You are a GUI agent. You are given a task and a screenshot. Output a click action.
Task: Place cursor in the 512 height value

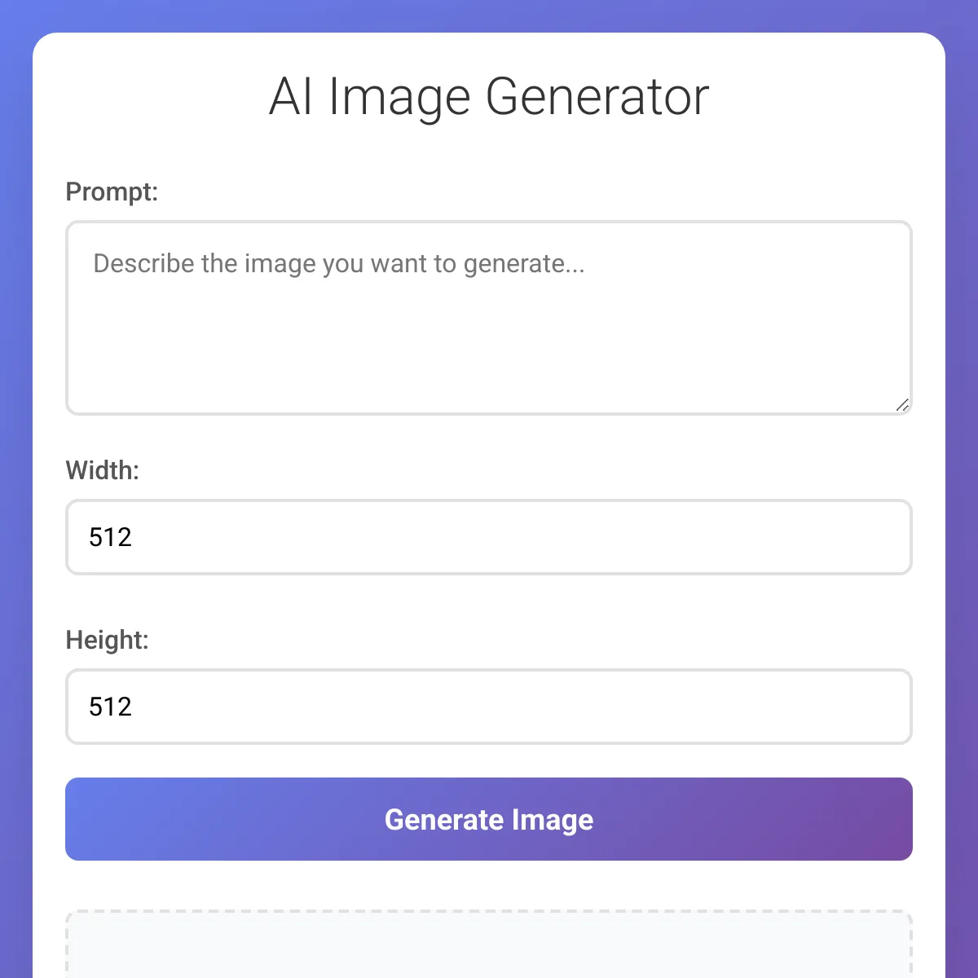click(x=110, y=707)
